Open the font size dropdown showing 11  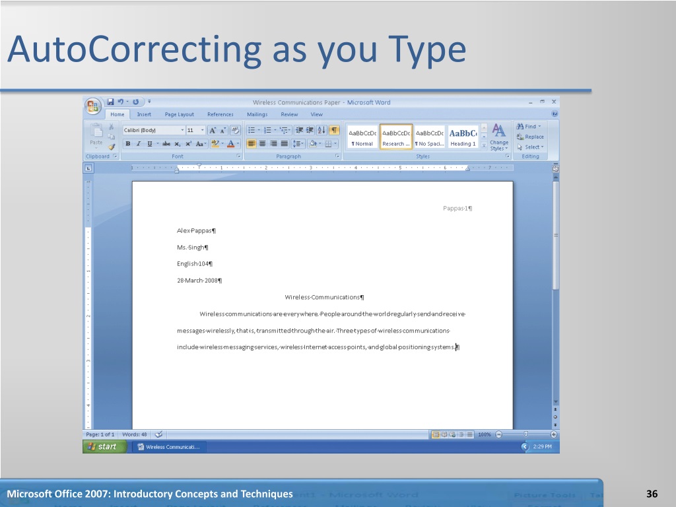click(x=202, y=130)
